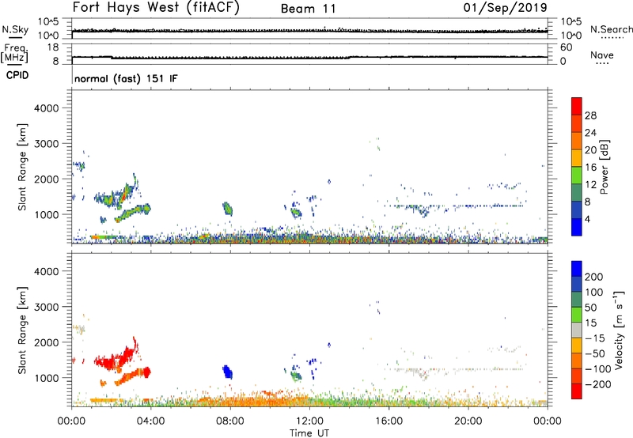Click the '4000' tick on power panel

tap(46, 108)
